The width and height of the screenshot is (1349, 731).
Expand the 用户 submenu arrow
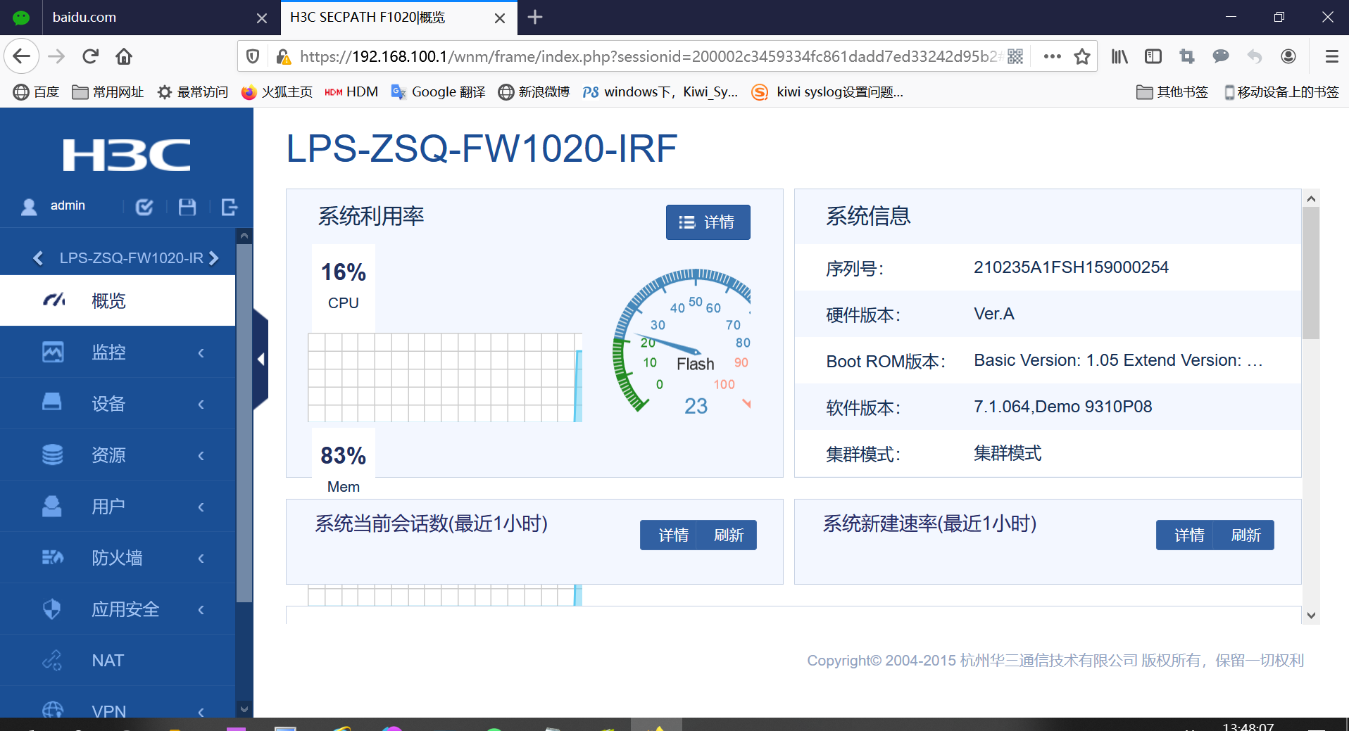(201, 507)
